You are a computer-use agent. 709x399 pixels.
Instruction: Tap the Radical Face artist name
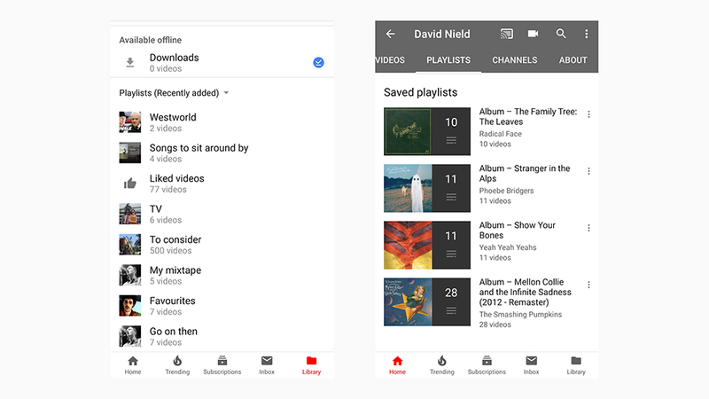pyautogui.click(x=500, y=134)
